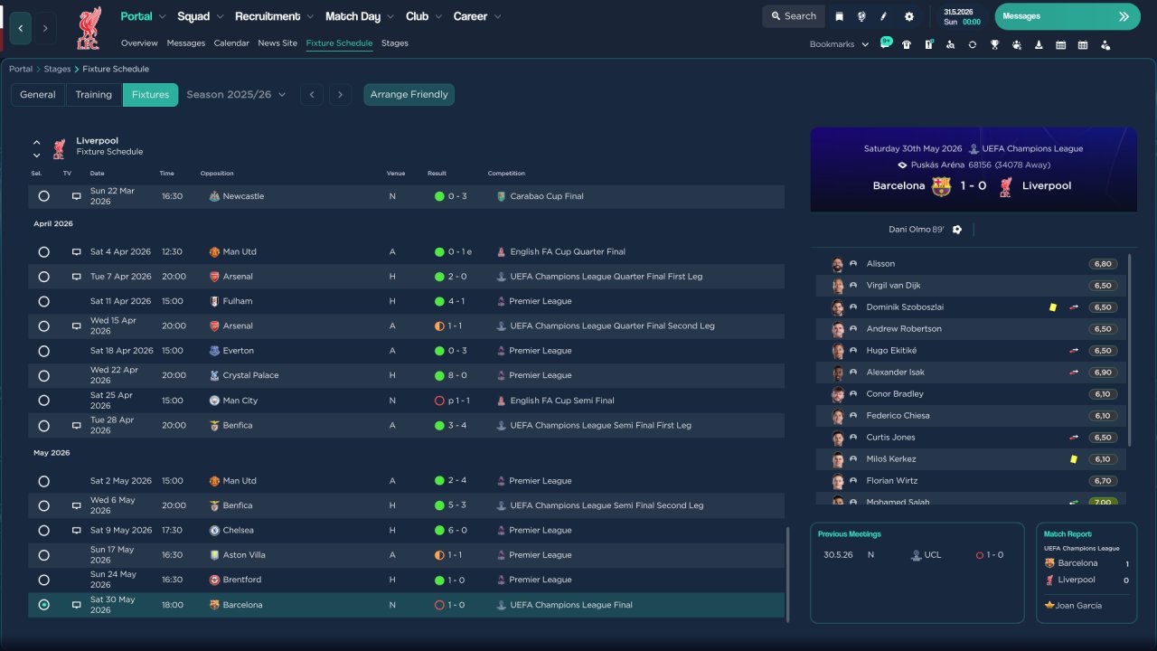The image size is (1157, 651).
Task: Open the last person icon in bookmarks bar
Action: pyautogui.click(x=1105, y=44)
